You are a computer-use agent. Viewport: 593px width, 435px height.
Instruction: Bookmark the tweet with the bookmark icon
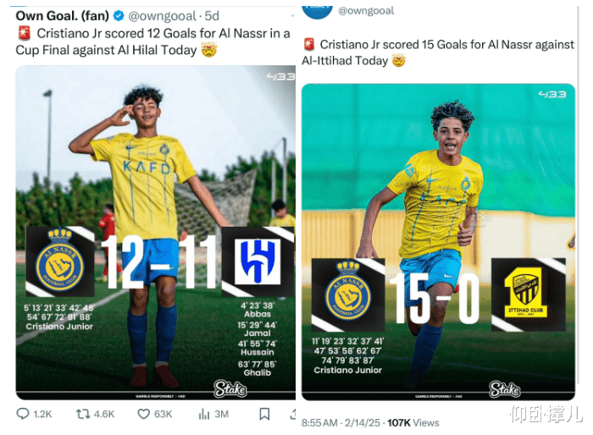coord(264,414)
